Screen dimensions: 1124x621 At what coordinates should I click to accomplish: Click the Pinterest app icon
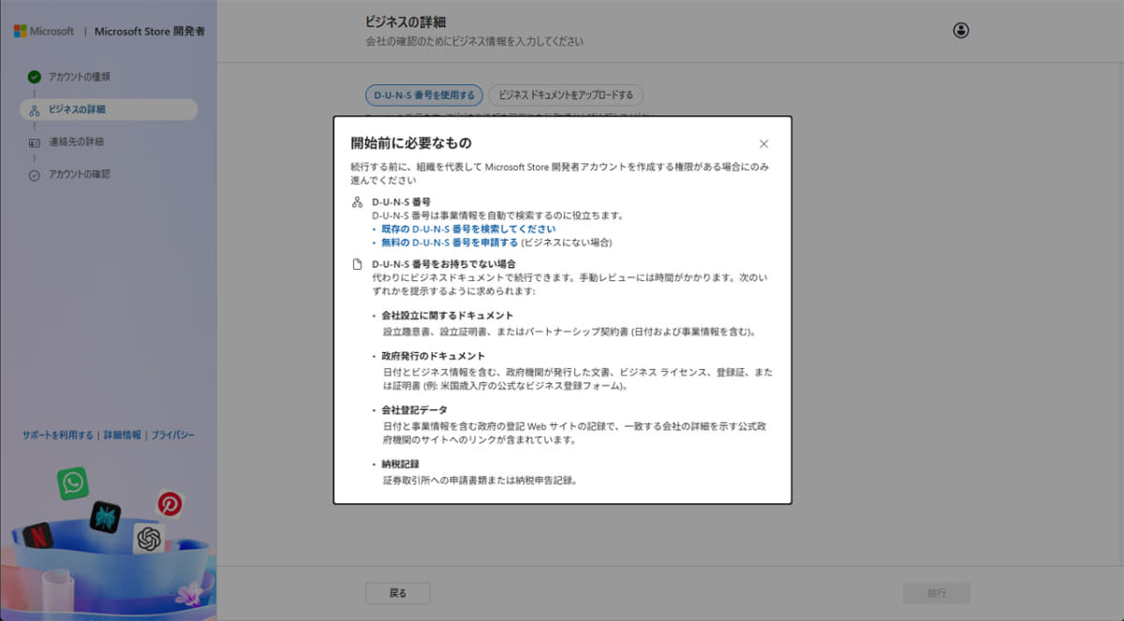click(170, 504)
